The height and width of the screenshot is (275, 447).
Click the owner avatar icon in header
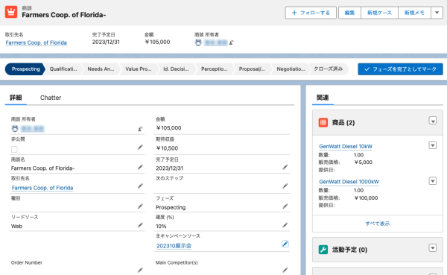click(x=198, y=42)
